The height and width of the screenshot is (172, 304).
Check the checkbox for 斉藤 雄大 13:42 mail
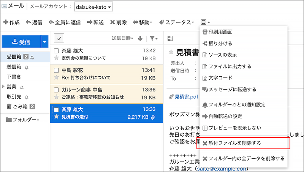tap(56, 50)
